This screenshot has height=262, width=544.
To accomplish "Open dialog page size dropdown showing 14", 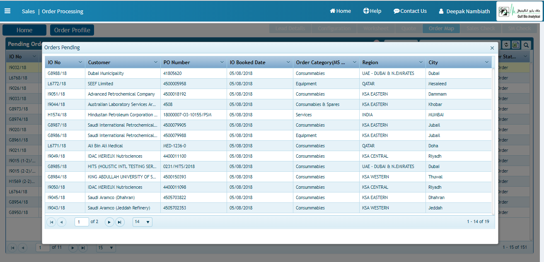I will [x=143, y=222].
